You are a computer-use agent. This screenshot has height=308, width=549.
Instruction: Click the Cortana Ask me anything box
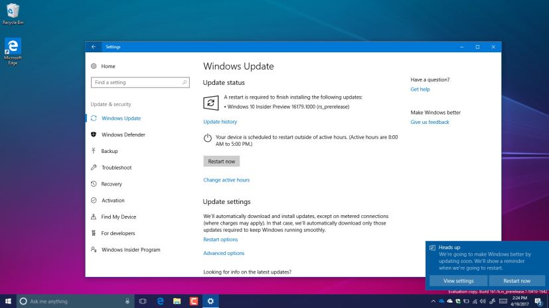point(75,301)
